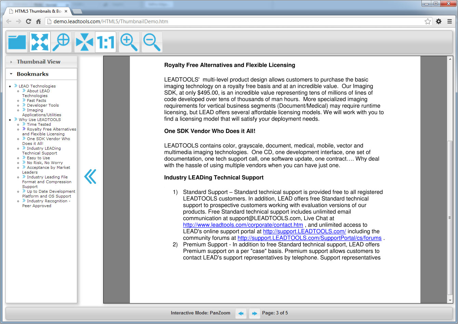Reload the page
458x324 pixels.
click(29, 21)
